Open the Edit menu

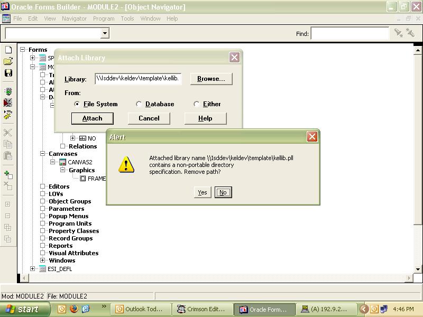tap(33, 18)
